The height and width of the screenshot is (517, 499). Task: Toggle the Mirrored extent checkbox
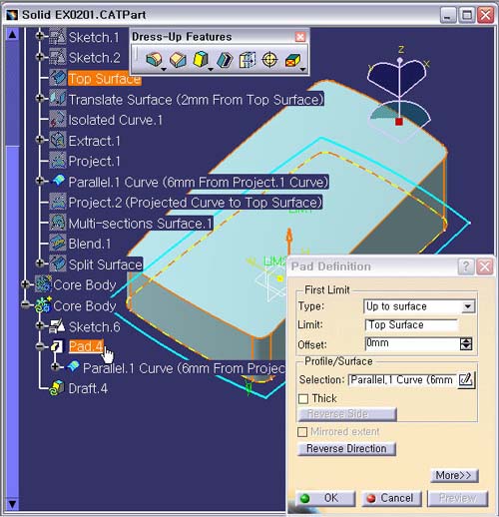pyautogui.click(x=302, y=432)
